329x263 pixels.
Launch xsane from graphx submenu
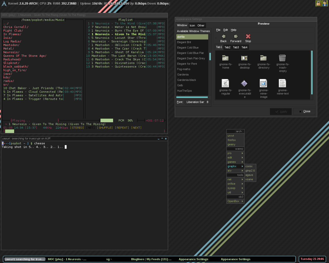[x=250, y=179]
